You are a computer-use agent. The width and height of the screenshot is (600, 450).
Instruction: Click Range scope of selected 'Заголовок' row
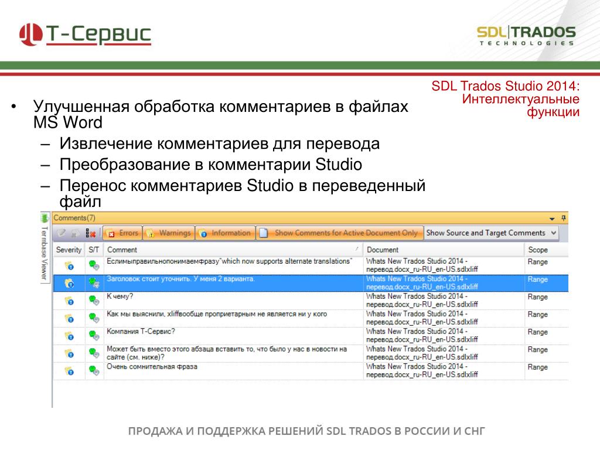538,279
